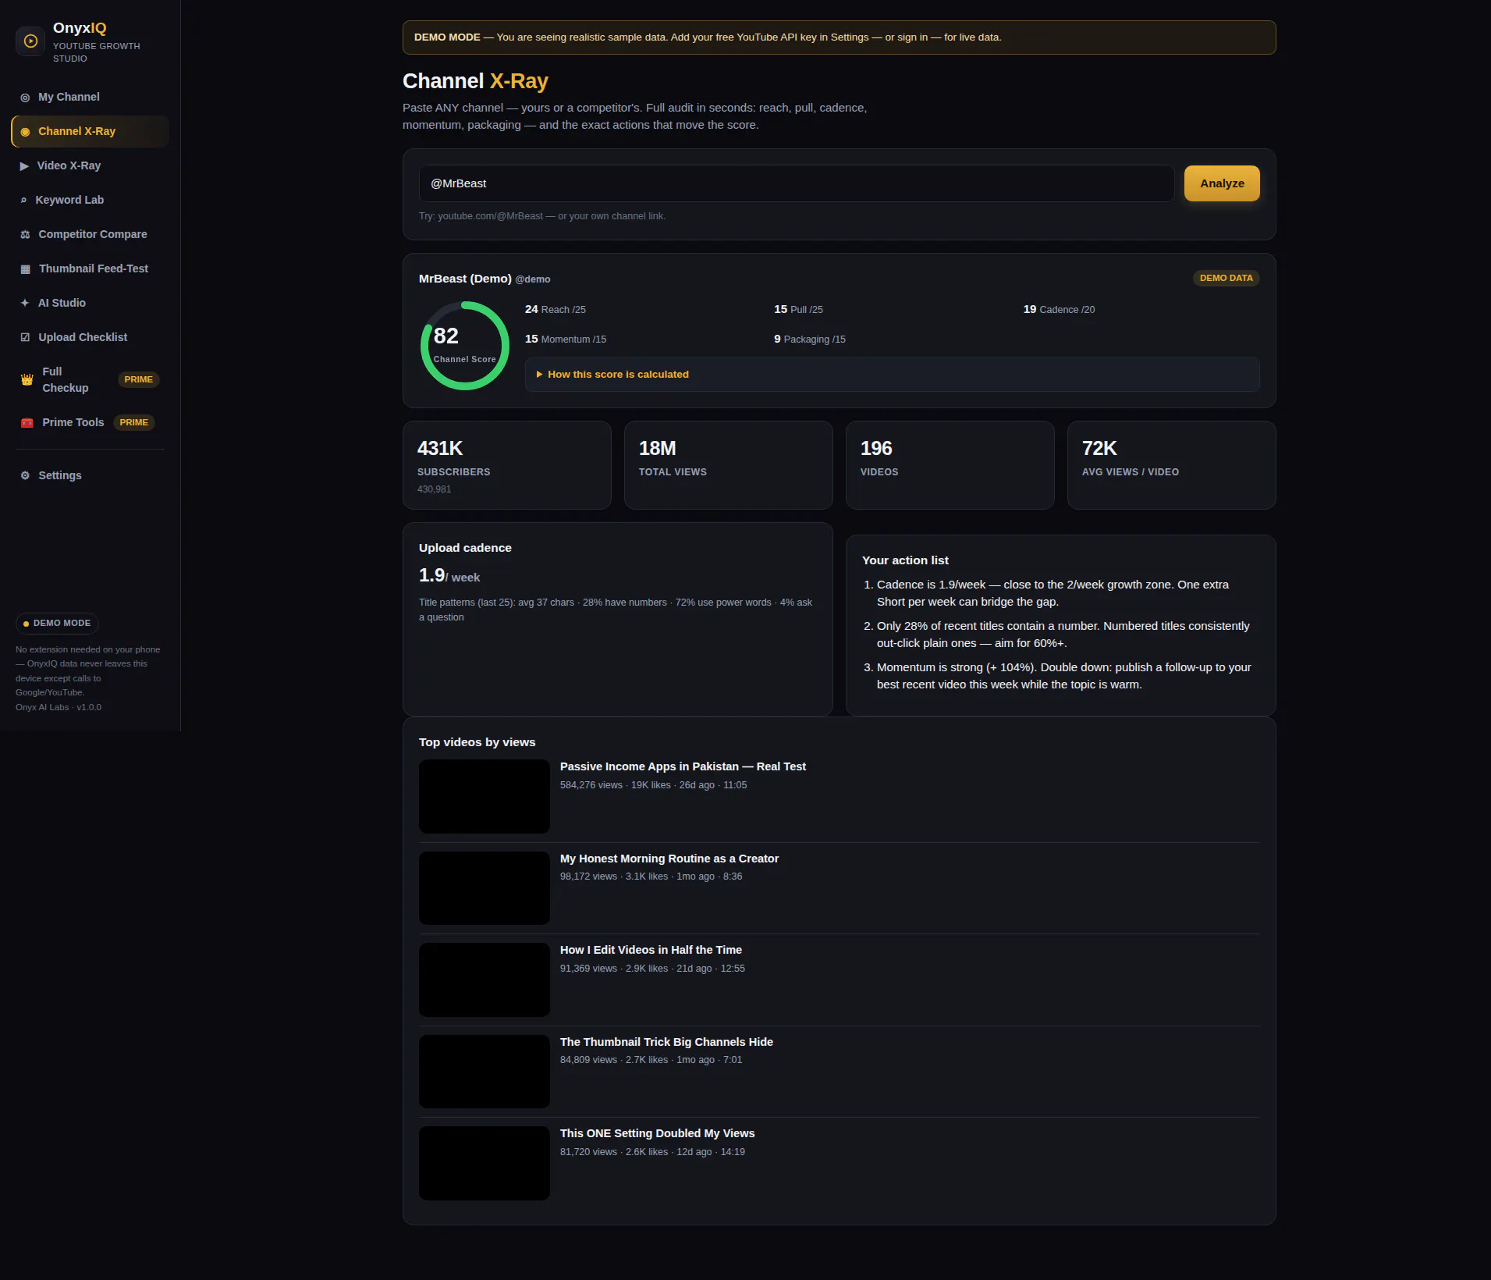Click the "24 Reach /25" score value

pyautogui.click(x=556, y=310)
